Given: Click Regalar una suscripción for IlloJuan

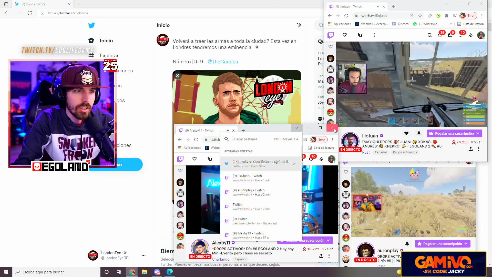Looking at the screenshot, I should [x=454, y=133].
